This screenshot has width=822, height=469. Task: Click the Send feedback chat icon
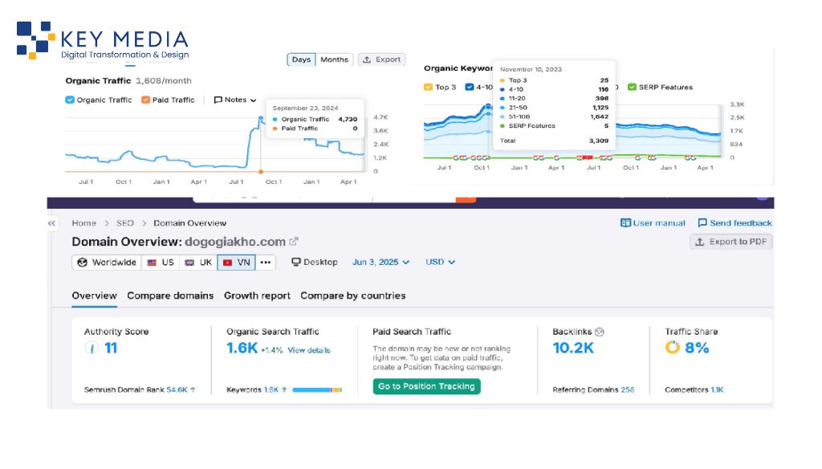(x=702, y=223)
